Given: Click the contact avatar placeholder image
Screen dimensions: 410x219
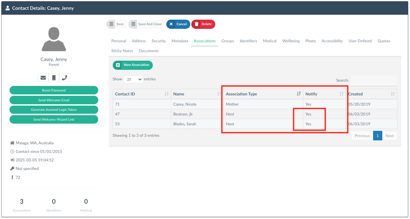Looking at the screenshot, I should coord(53,39).
